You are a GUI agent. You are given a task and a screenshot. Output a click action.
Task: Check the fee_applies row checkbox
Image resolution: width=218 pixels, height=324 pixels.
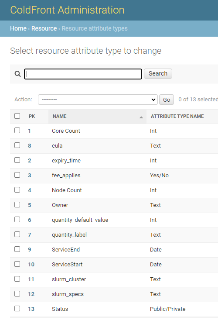[x=17, y=175]
